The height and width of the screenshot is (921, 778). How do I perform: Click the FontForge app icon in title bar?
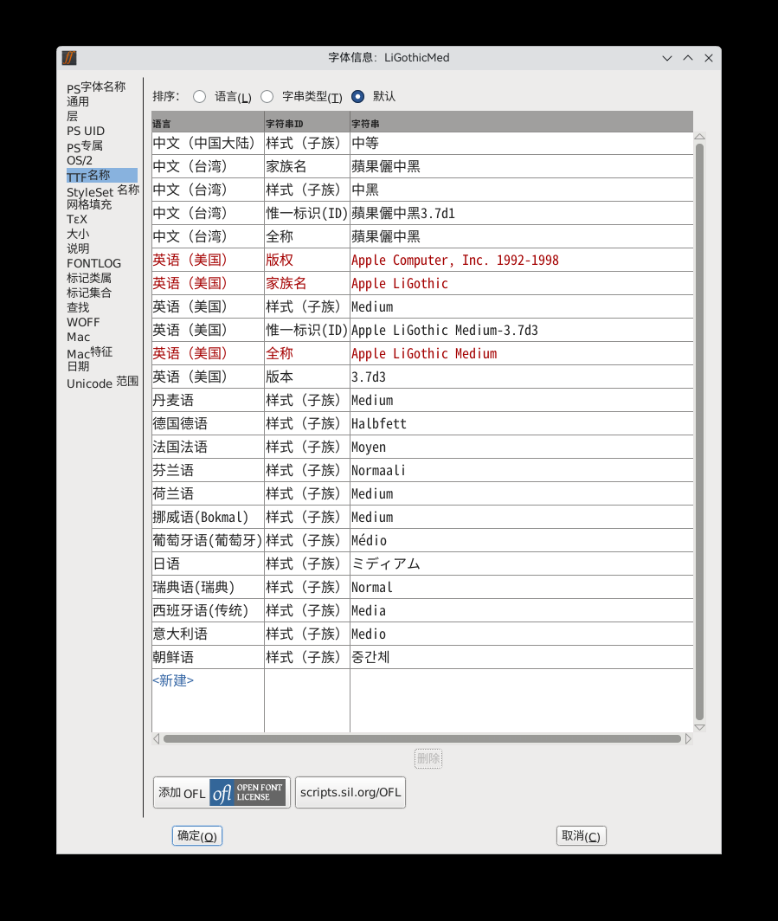pos(69,57)
